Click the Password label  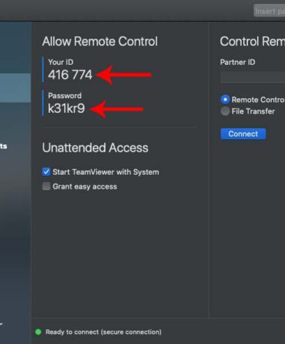[x=65, y=96]
